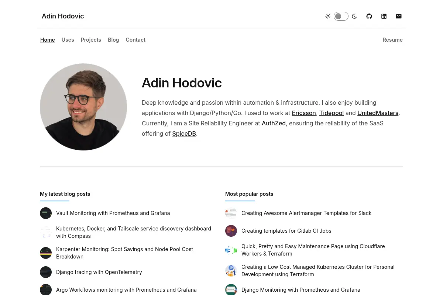This screenshot has width=443, height=295.
Task: Click Karpenter Monitoring post thumbnail icon
Action: (46, 253)
